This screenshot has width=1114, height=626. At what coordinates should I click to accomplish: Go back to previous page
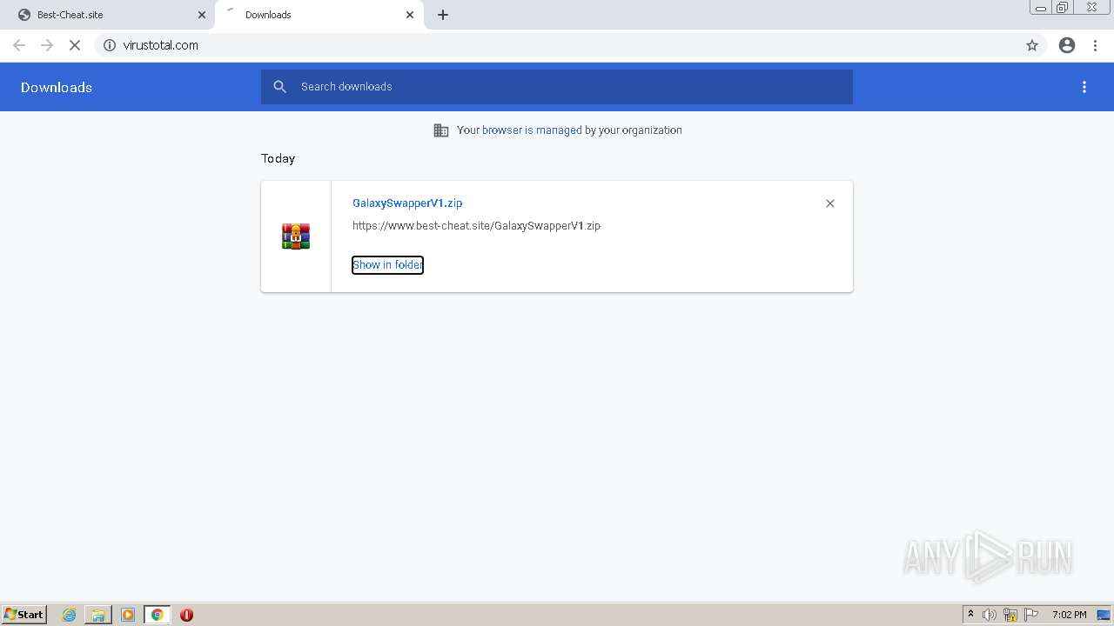click(19, 45)
